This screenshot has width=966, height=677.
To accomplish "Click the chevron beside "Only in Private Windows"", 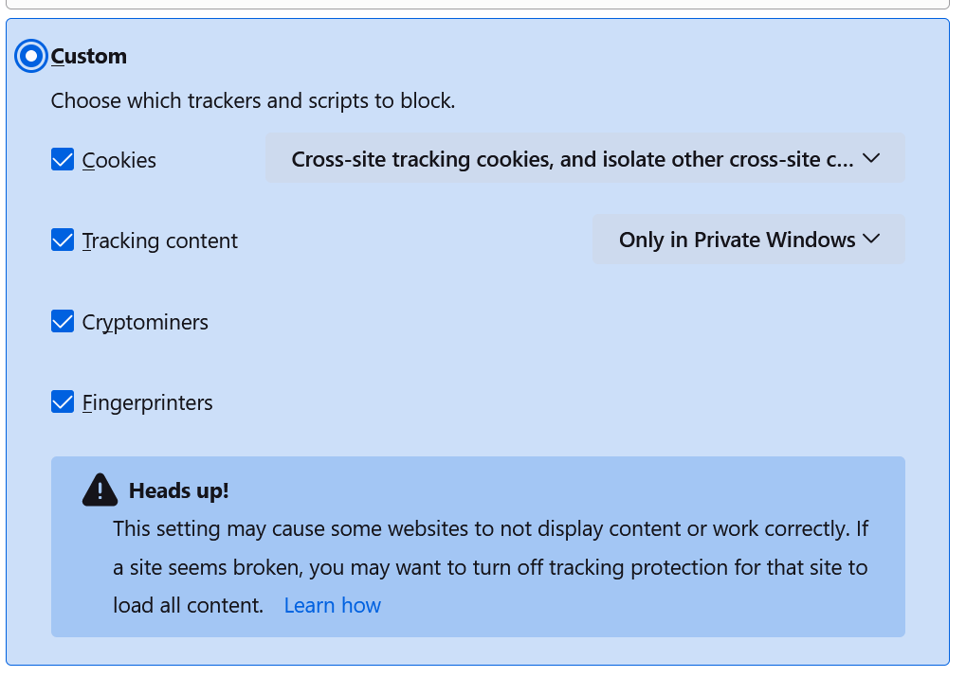I will coord(872,240).
